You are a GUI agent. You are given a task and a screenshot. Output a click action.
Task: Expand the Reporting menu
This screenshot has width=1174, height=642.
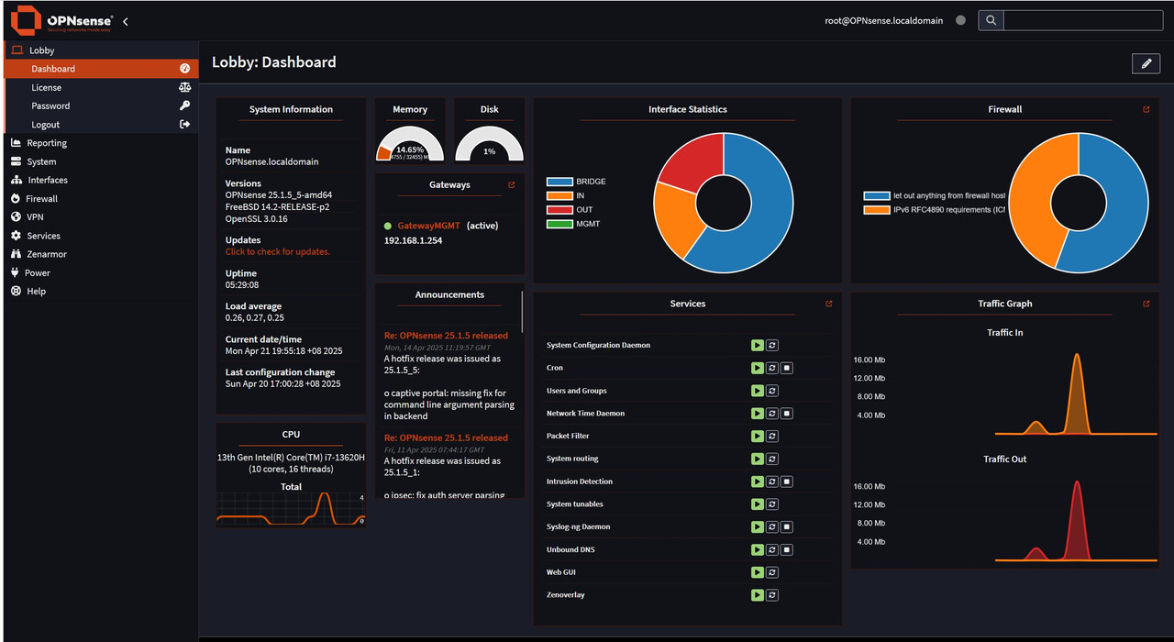99,143
